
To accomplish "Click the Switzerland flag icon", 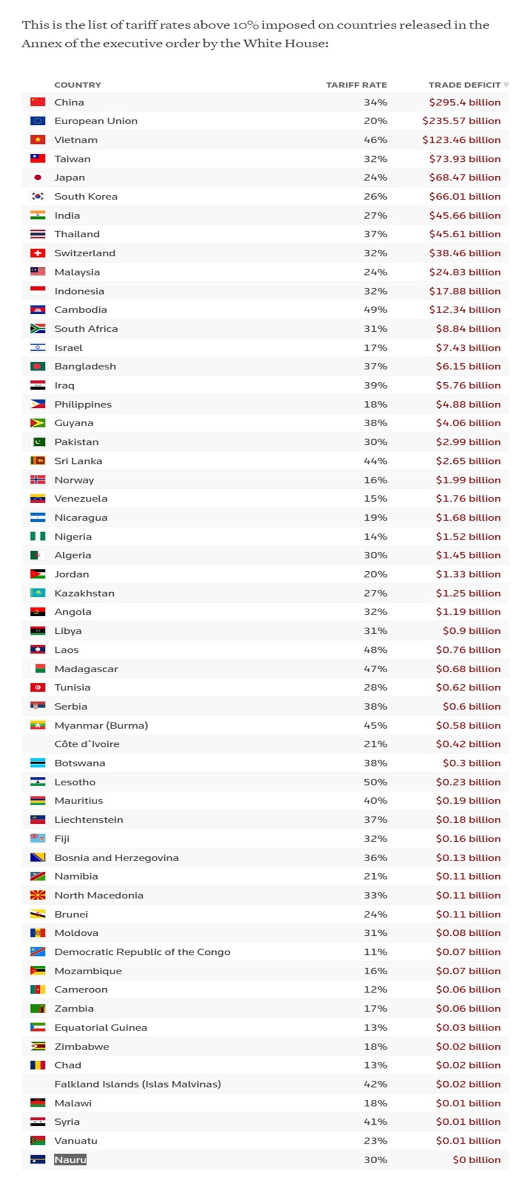I will [x=38, y=253].
